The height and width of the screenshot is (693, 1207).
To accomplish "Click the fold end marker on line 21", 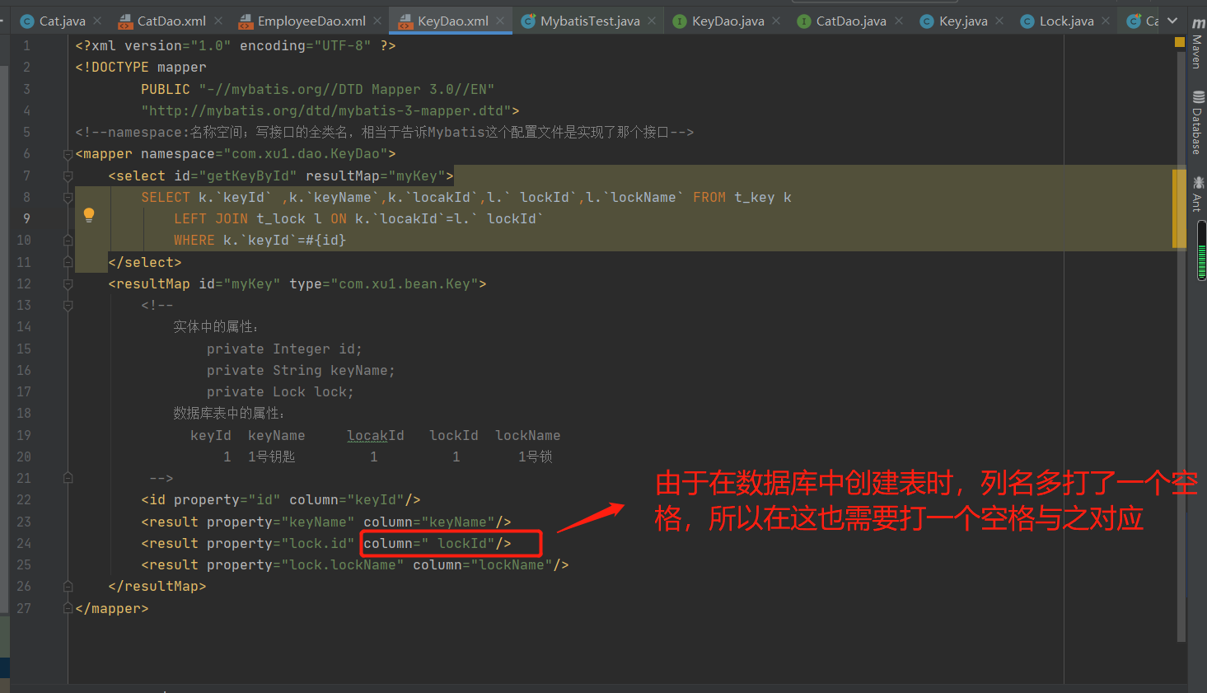I will (x=68, y=478).
